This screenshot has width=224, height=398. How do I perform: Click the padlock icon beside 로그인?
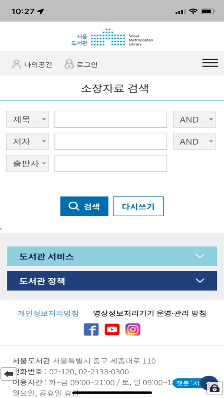coord(68,64)
